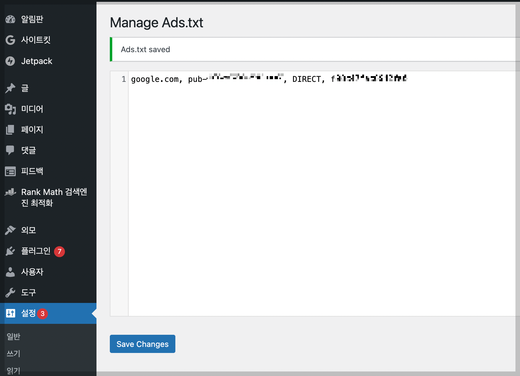
Task: Click the DIRECT text in editor
Action: (307, 79)
